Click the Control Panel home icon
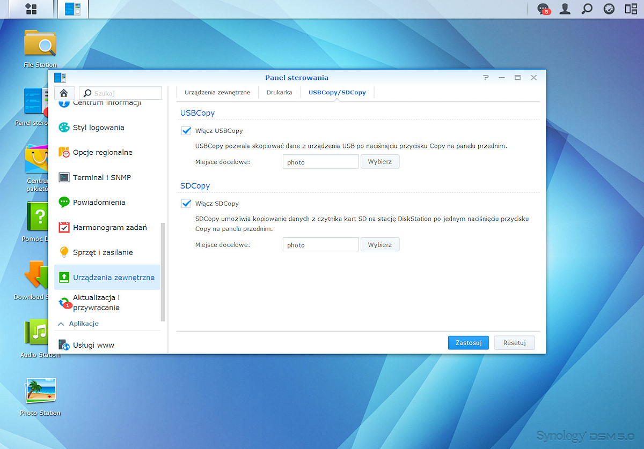Image resolution: width=644 pixels, height=449 pixels. pos(64,93)
